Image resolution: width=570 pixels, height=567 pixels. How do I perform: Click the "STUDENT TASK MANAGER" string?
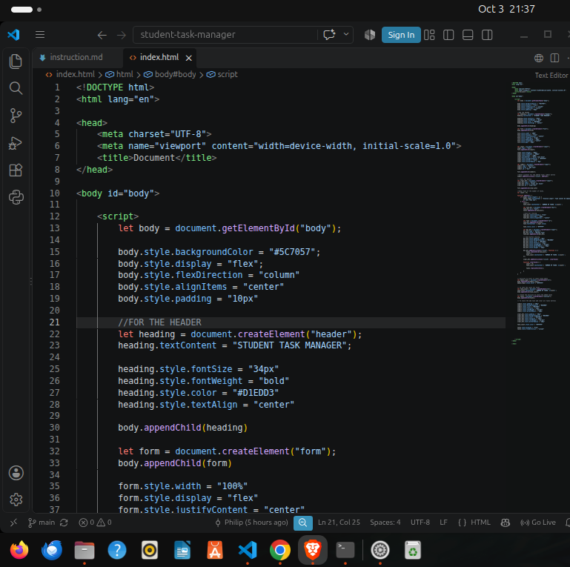pyautogui.click(x=289, y=345)
